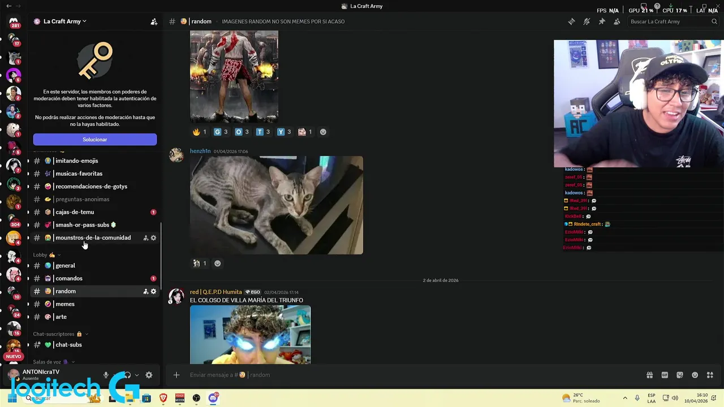724x407 pixels.
Task: Open the recomendaciones-de-gotys channel
Action: (x=94, y=187)
